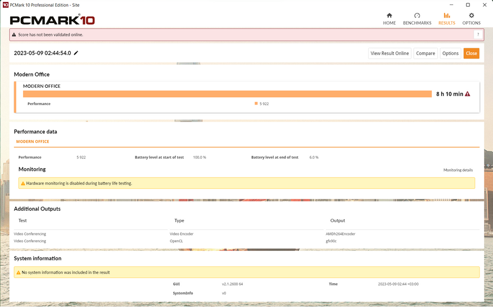Screen dimensions: 493x307
Task: Click the Compare button
Action: 426,53
